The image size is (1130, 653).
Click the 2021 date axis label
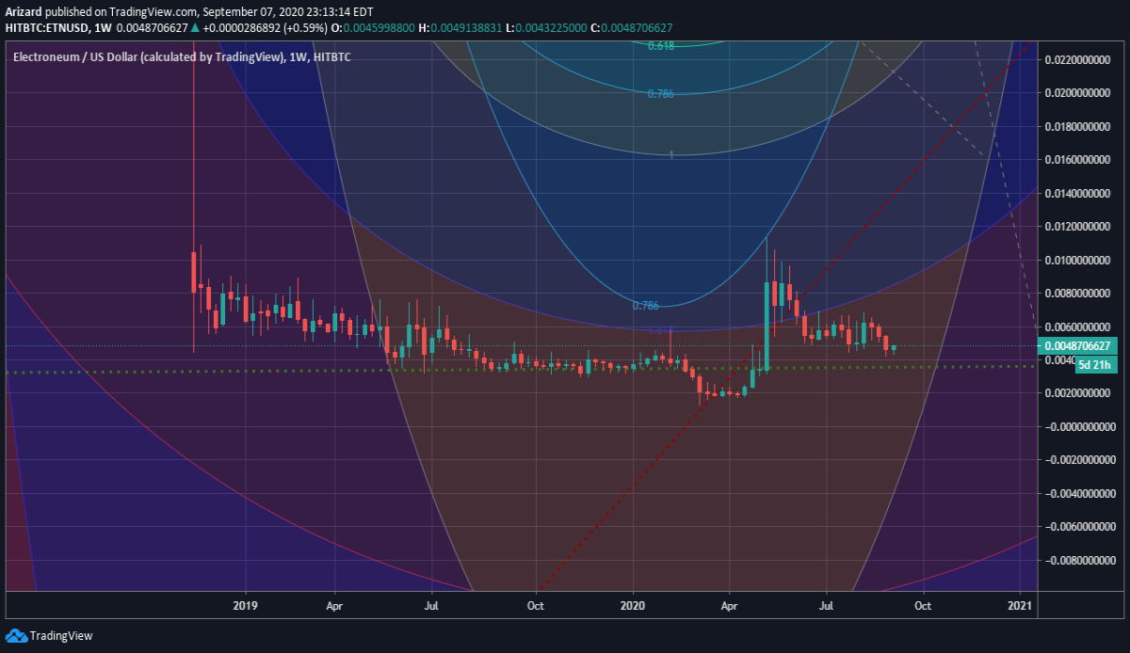(x=1021, y=606)
